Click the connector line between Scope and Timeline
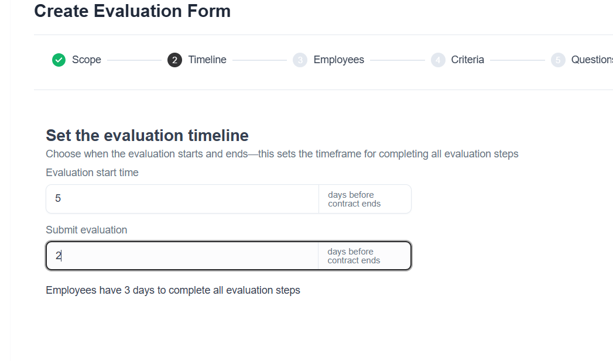This screenshot has height=361, width=613. [134, 60]
